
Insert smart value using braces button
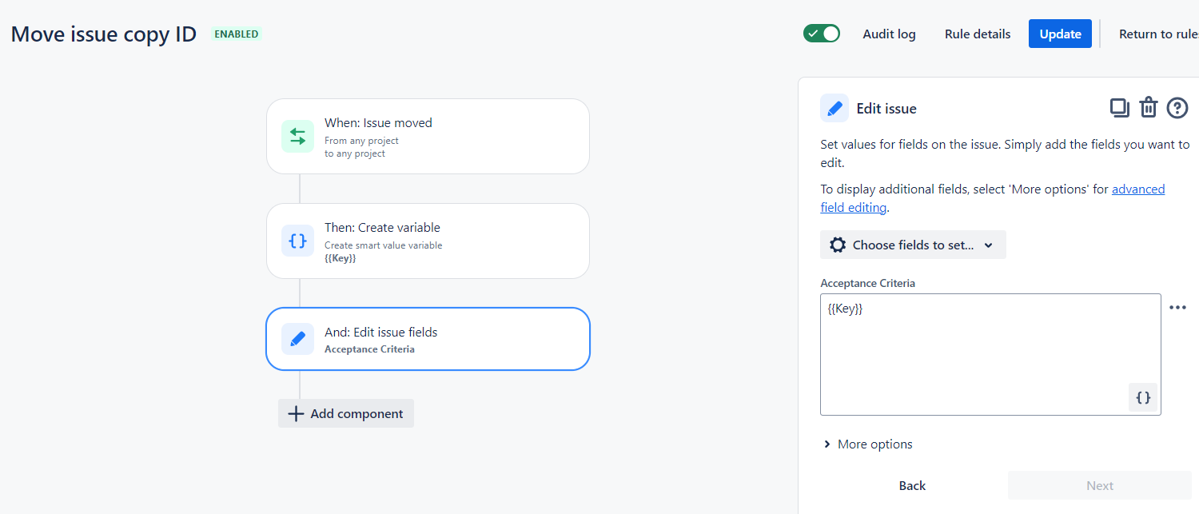point(1143,397)
